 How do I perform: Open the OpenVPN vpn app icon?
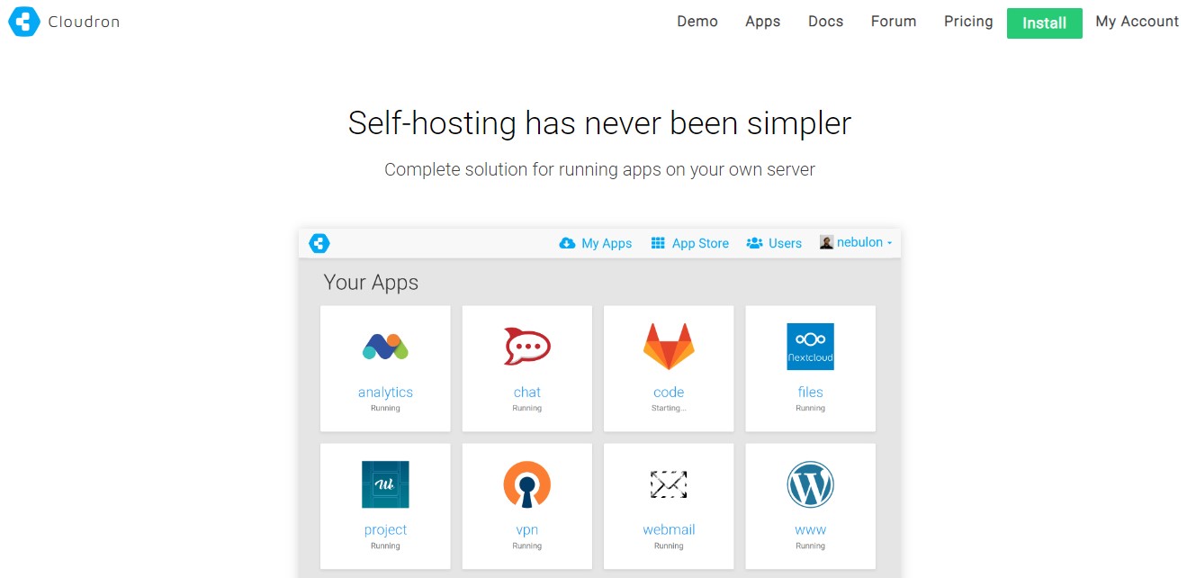pyautogui.click(x=526, y=483)
